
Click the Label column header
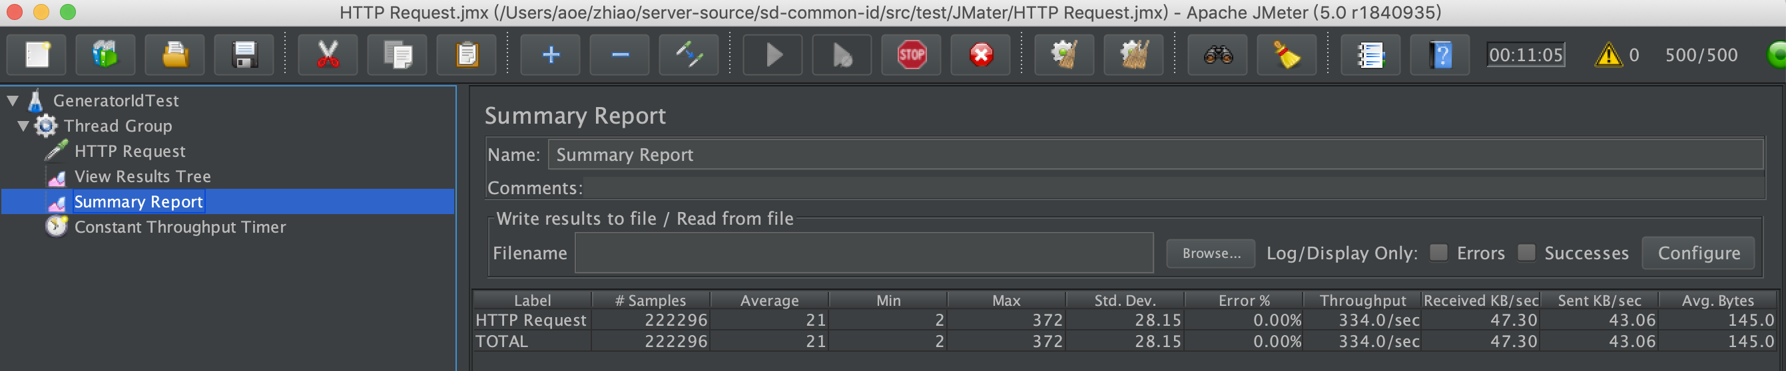[532, 301]
